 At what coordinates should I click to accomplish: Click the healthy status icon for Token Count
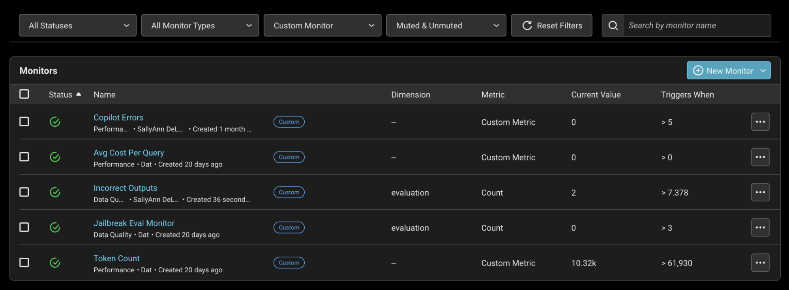pos(55,263)
